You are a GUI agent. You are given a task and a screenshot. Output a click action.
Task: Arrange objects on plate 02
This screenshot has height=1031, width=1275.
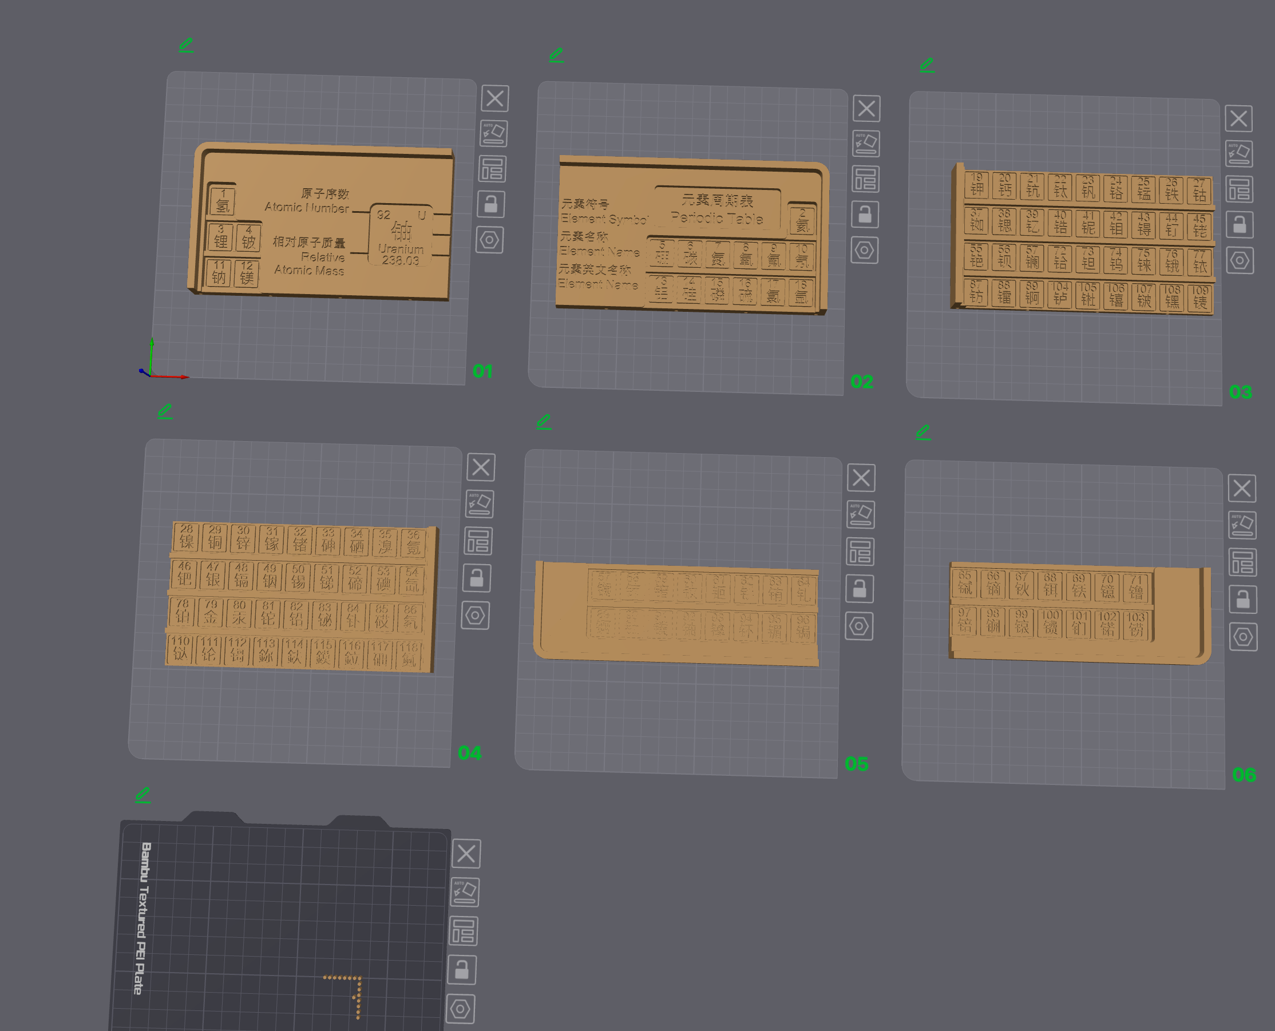tap(866, 179)
